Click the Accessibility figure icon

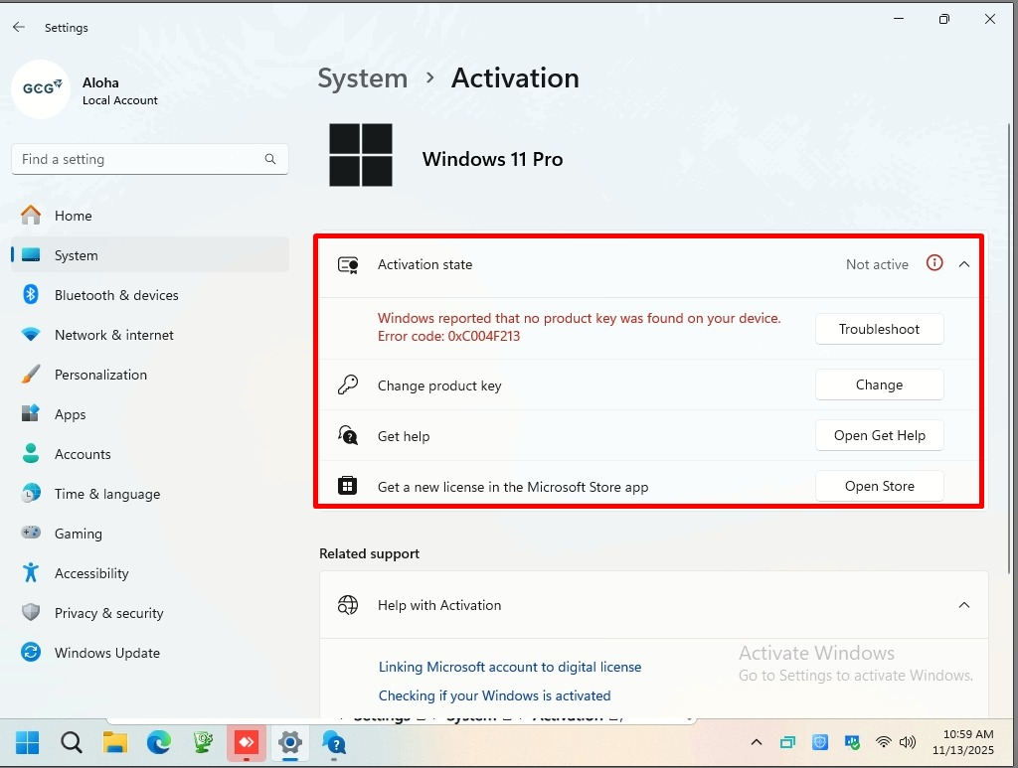pos(31,572)
